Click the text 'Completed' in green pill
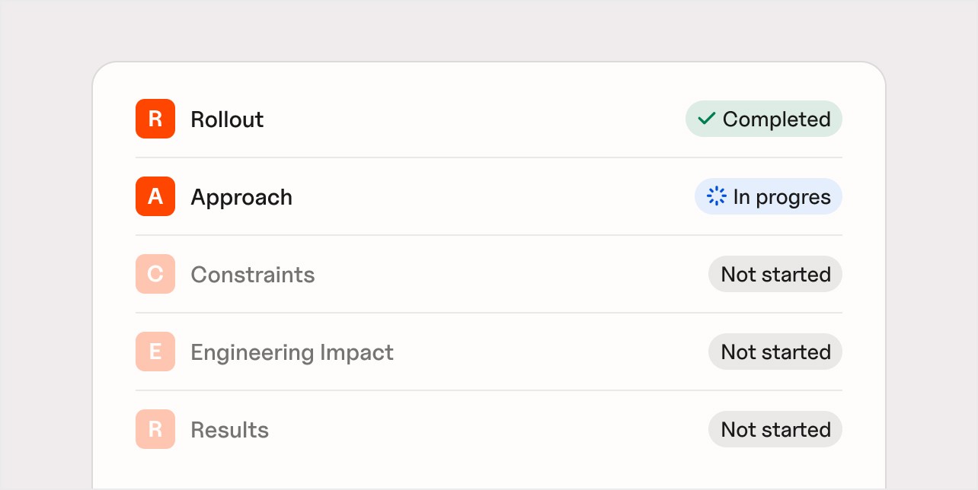978x490 pixels. coord(776,119)
